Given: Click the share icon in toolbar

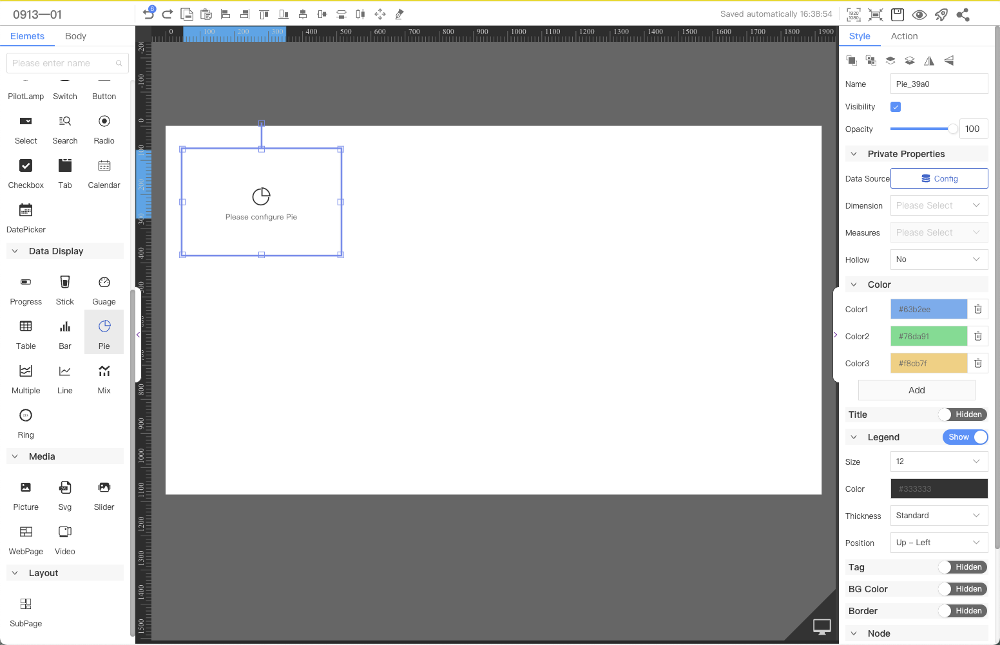Looking at the screenshot, I should [963, 15].
